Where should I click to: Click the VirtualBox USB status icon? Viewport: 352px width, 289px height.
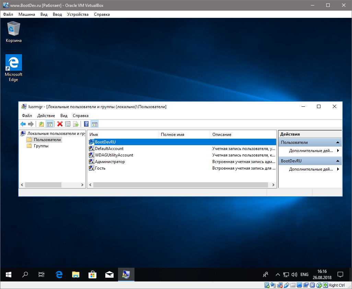[x=286, y=285]
